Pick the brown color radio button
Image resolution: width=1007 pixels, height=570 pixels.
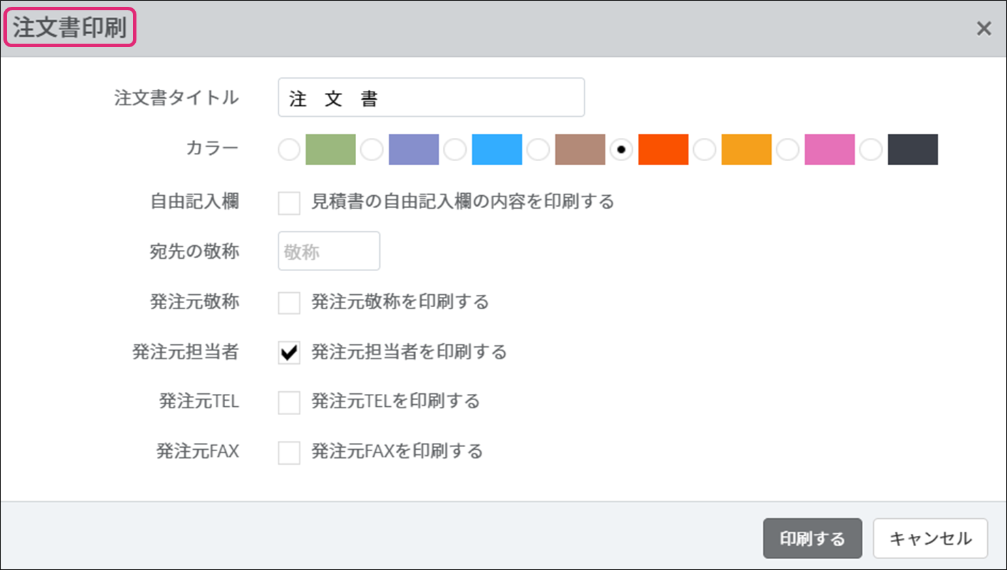(538, 150)
